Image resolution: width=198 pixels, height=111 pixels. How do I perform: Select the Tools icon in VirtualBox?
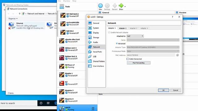coord(62,6)
